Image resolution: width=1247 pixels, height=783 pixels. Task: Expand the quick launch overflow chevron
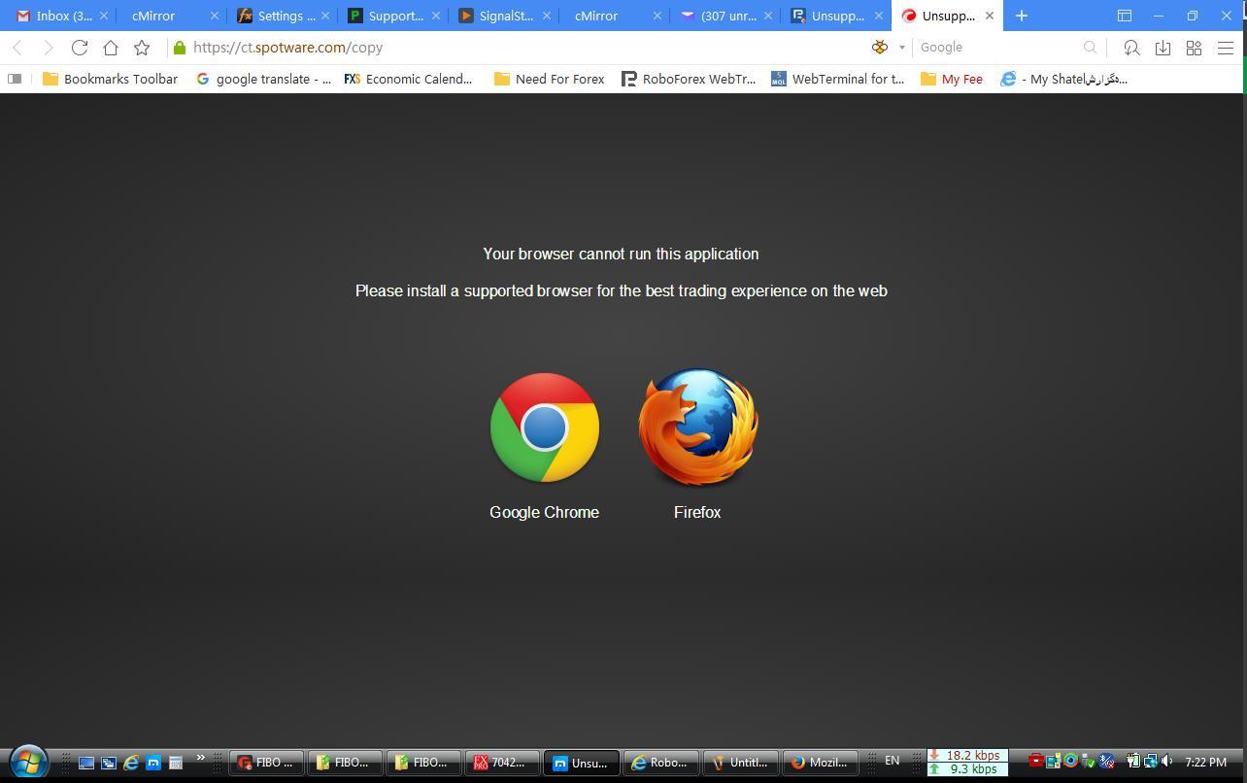(x=201, y=759)
